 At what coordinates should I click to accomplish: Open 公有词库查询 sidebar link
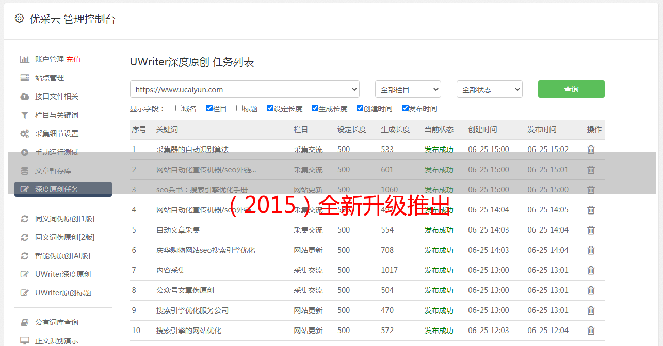[57, 322]
